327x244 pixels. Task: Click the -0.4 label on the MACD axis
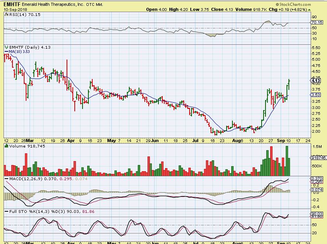pyautogui.click(x=316, y=207)
